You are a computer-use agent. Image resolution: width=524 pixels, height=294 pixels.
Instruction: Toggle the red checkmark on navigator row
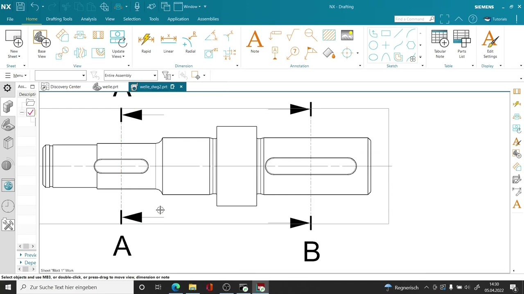(x=30, y=112)
